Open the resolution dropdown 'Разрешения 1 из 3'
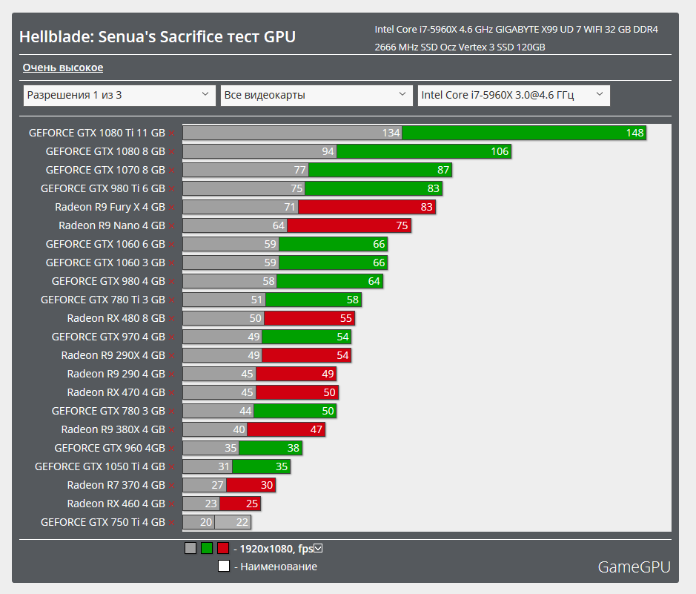Image resolution: width=696 pixels, height=594 pixels. coord(119,95)
